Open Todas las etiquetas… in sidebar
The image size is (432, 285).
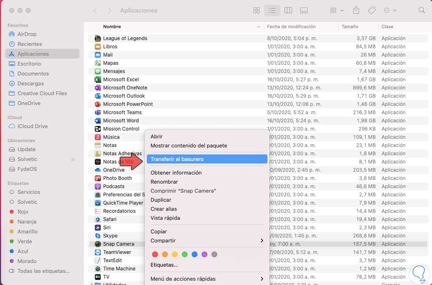39,271
